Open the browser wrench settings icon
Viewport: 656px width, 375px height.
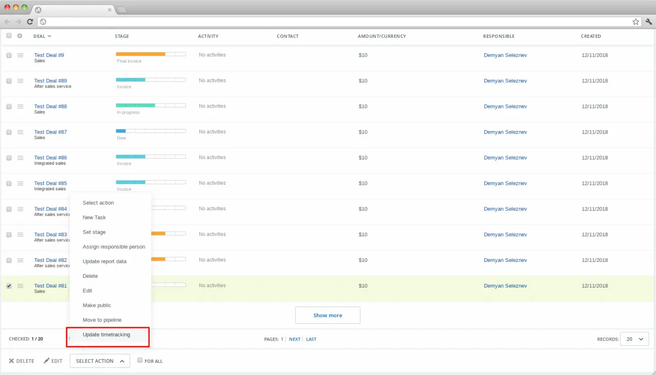[x=648, y=21]
